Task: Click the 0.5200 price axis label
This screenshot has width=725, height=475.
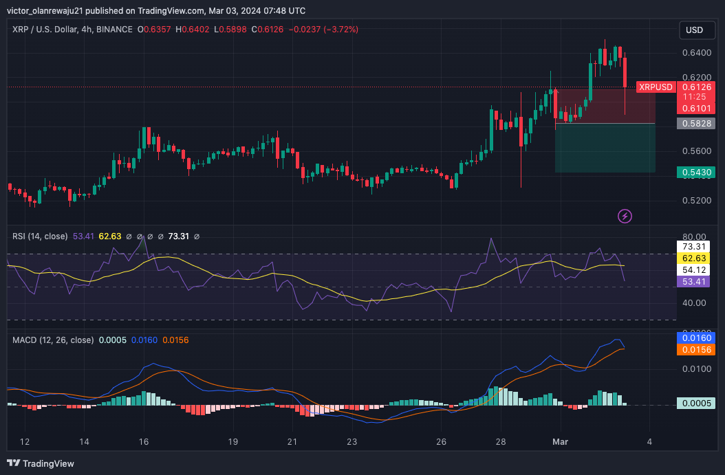Action: [697, 201]
